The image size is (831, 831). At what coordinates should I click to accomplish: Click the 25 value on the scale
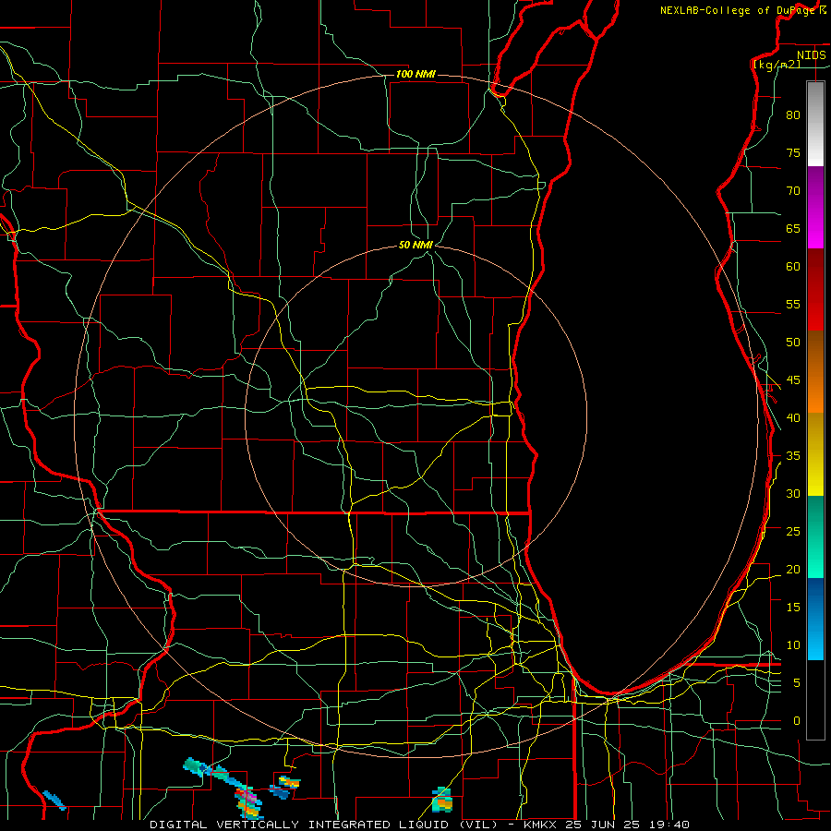tap(793, 531)
